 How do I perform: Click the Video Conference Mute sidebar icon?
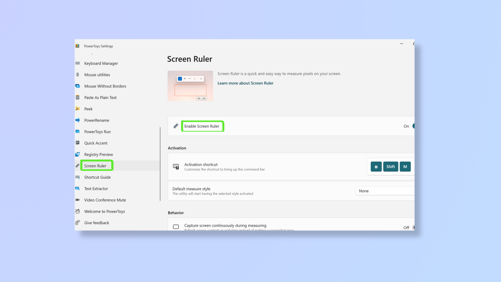pyautogui.click(x=77, y=200)
